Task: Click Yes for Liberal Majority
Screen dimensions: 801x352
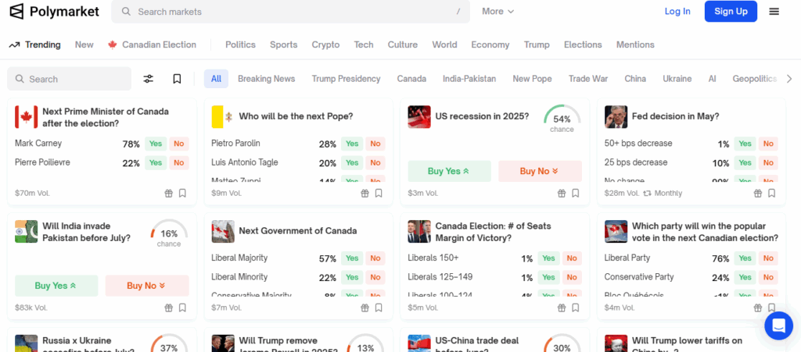Action: coord(352,258)
